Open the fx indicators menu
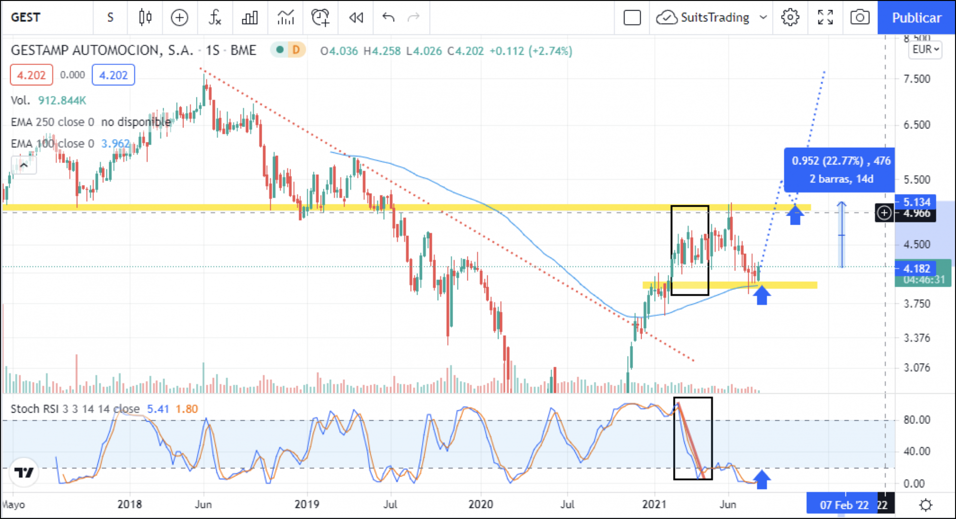956x519 pixels. 215,17
